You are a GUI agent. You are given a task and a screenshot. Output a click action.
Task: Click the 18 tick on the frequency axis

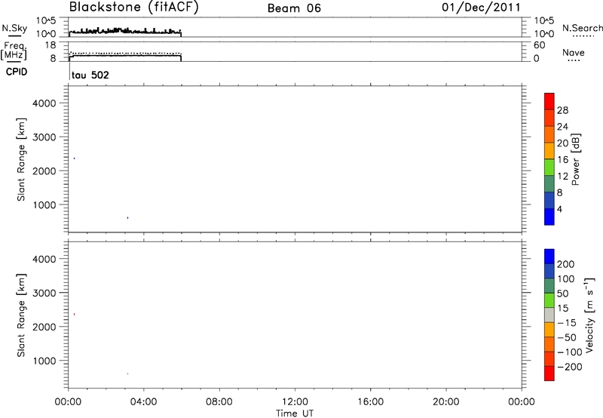51,45
